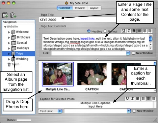This screenshot has width=158, height=123.
Task: Toggle italic for photo caption
Action: 132,99
